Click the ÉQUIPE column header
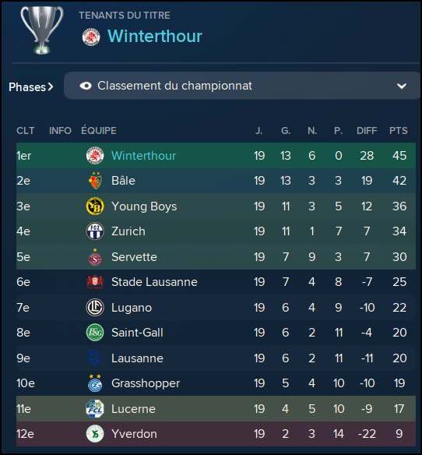 (x=99, y=130)
